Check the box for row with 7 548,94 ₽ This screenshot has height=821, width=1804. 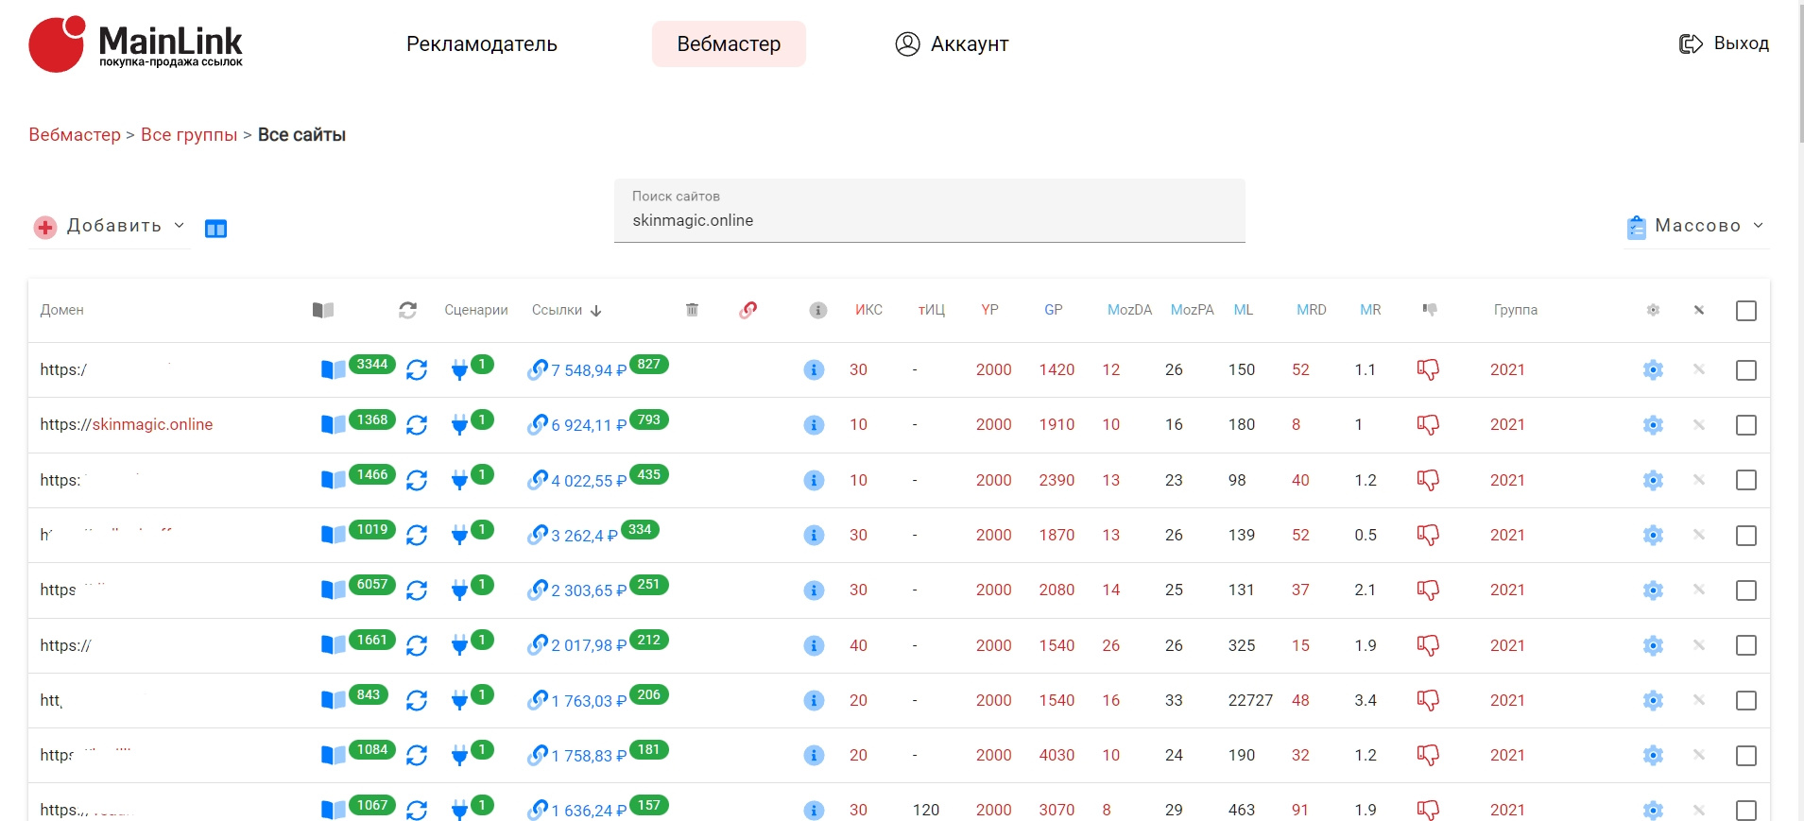[x=1746, y=370]
